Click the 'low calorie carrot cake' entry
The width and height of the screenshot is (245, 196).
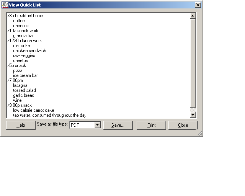tap(34, 110)
